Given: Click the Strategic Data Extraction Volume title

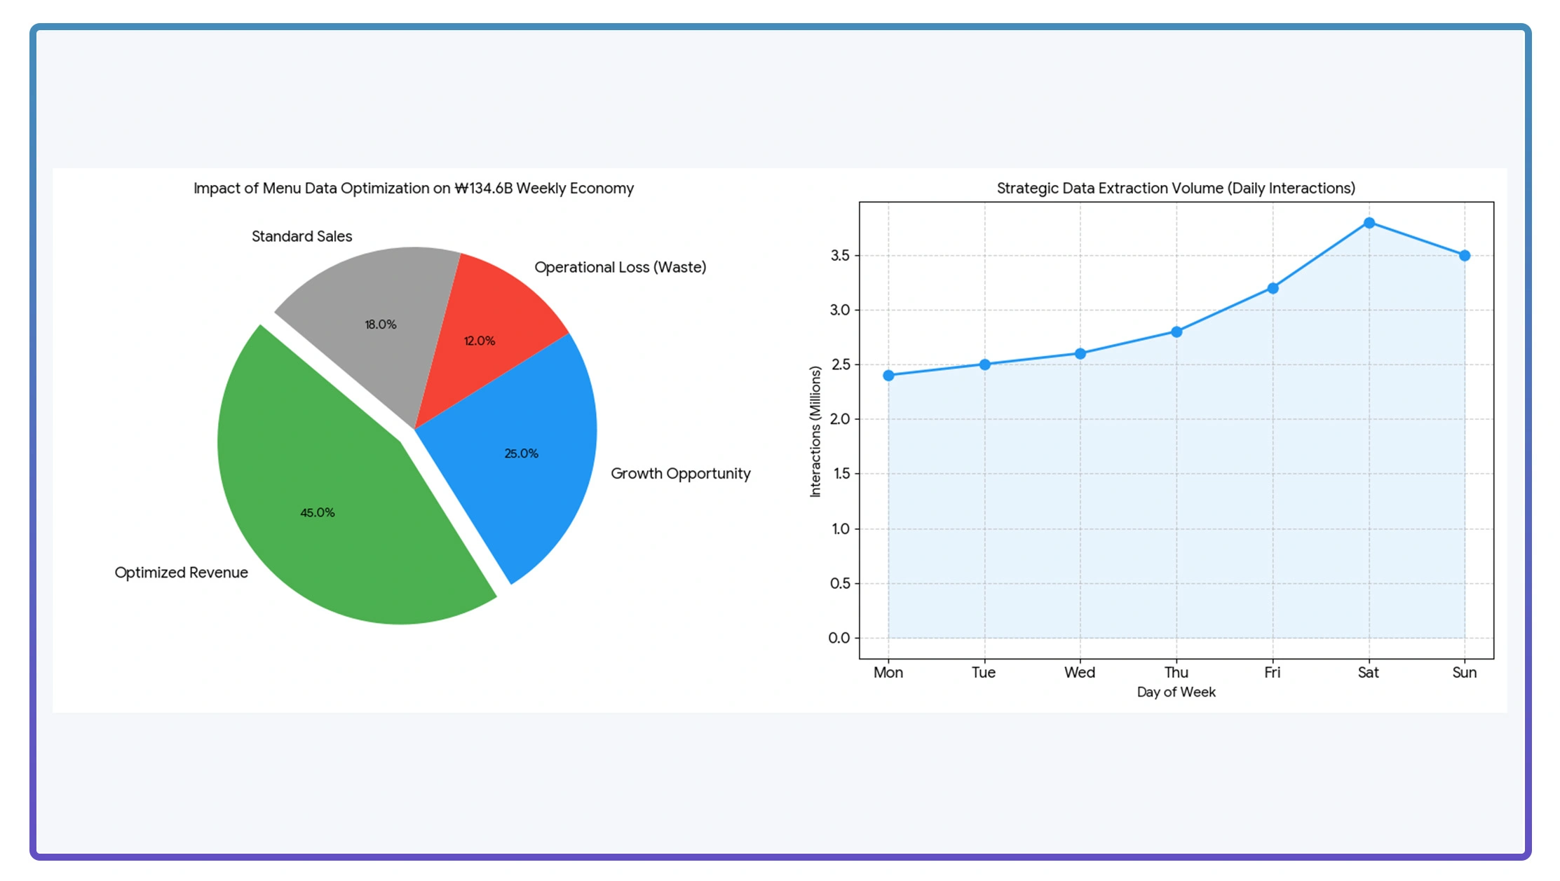Looking at the screenshot, I should pos(1176,189).
